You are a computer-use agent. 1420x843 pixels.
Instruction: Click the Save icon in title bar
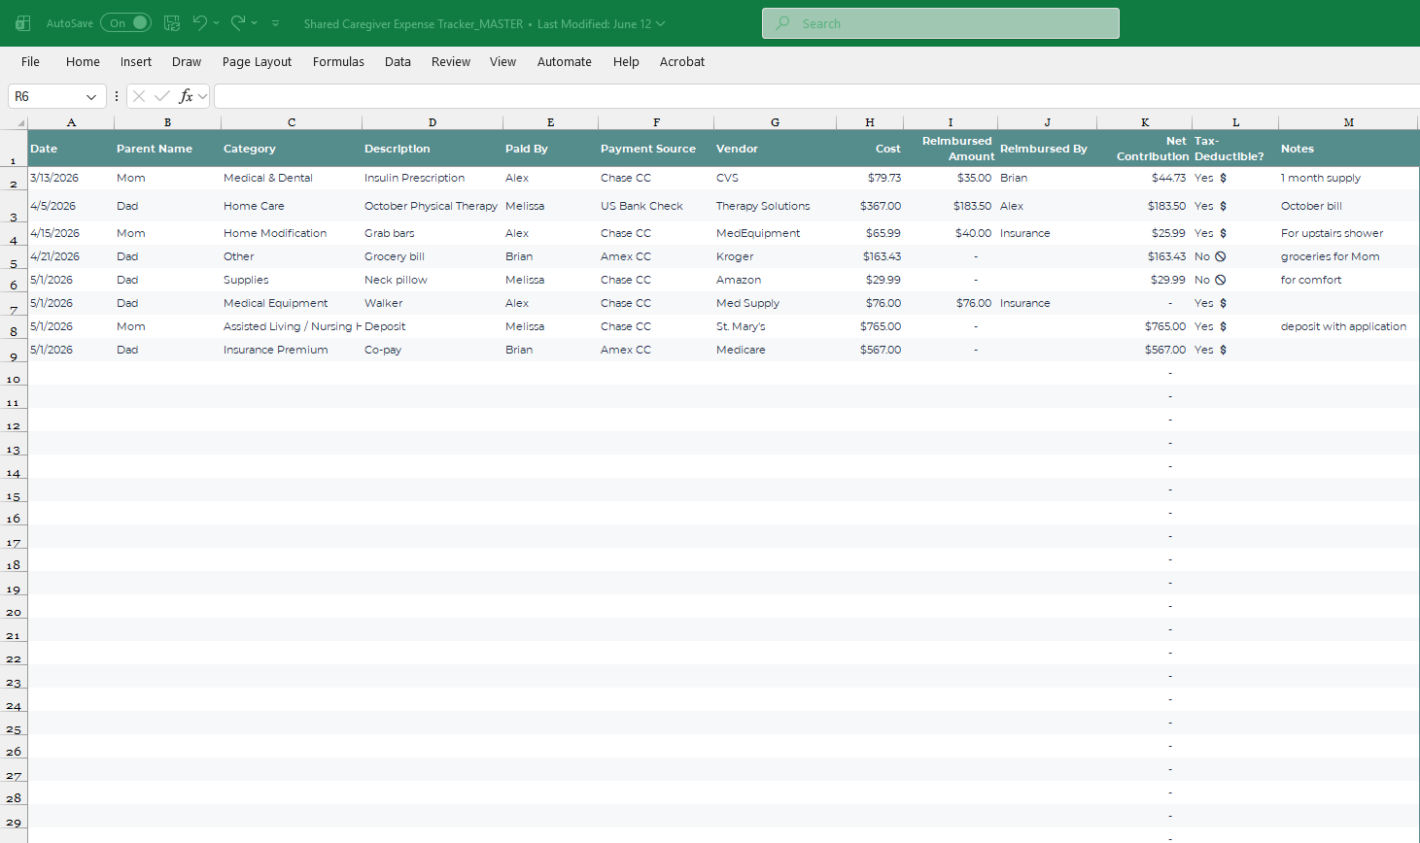172,22
